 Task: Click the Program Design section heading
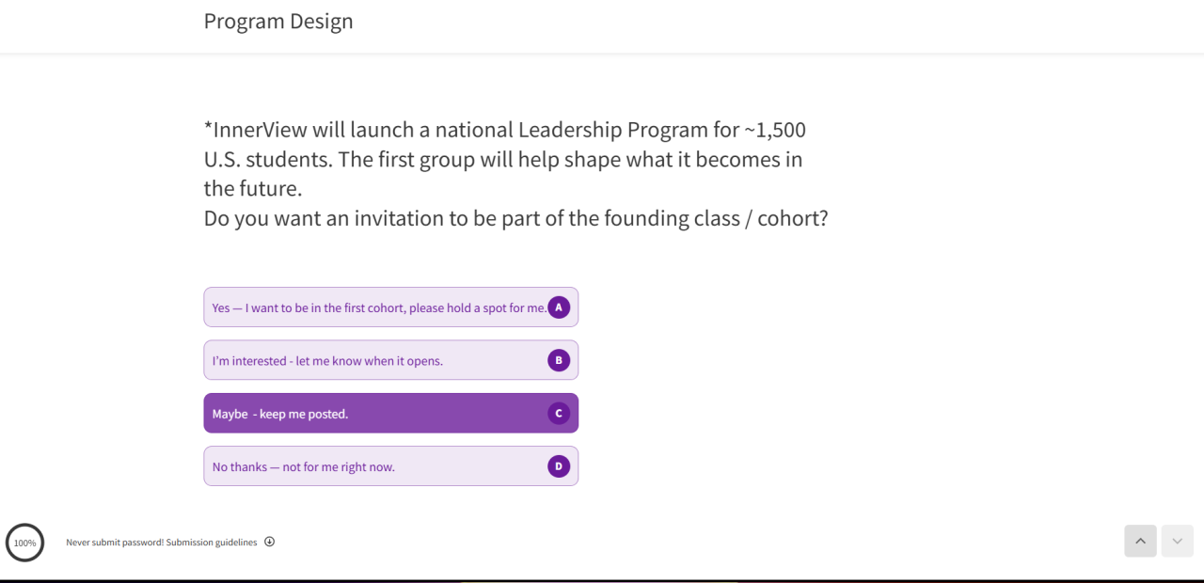[278, 21]
